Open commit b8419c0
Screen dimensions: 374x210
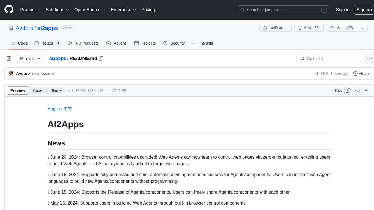(321, 73)
